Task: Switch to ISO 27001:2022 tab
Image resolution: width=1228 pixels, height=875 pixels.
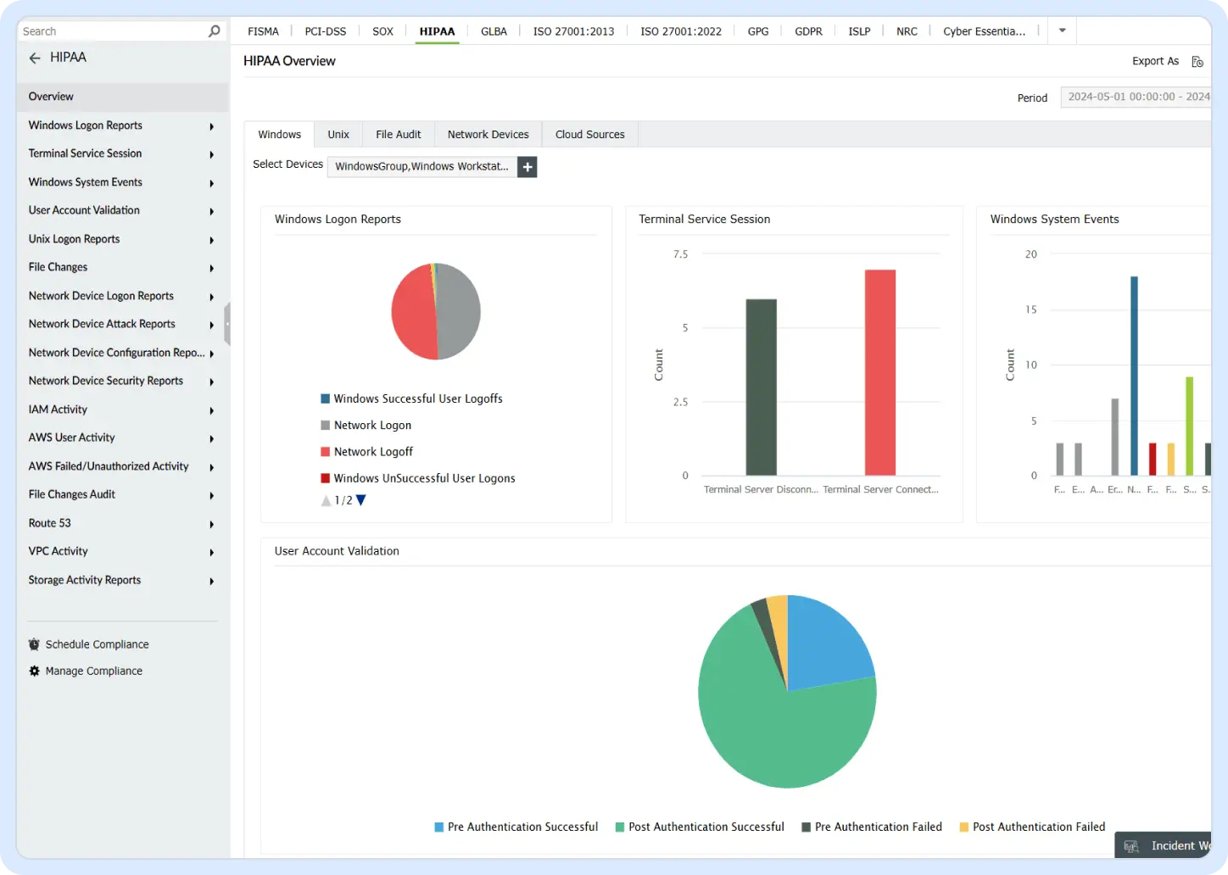Action: click(681, 31)
